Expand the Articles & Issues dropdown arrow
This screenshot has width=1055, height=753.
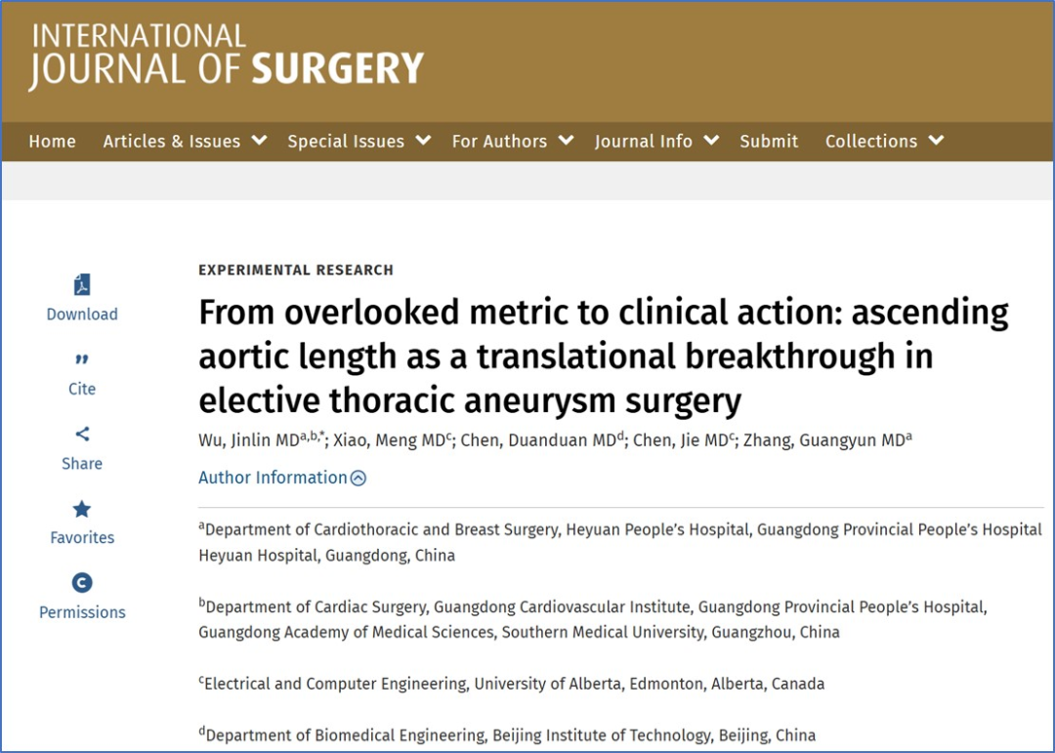259,141
